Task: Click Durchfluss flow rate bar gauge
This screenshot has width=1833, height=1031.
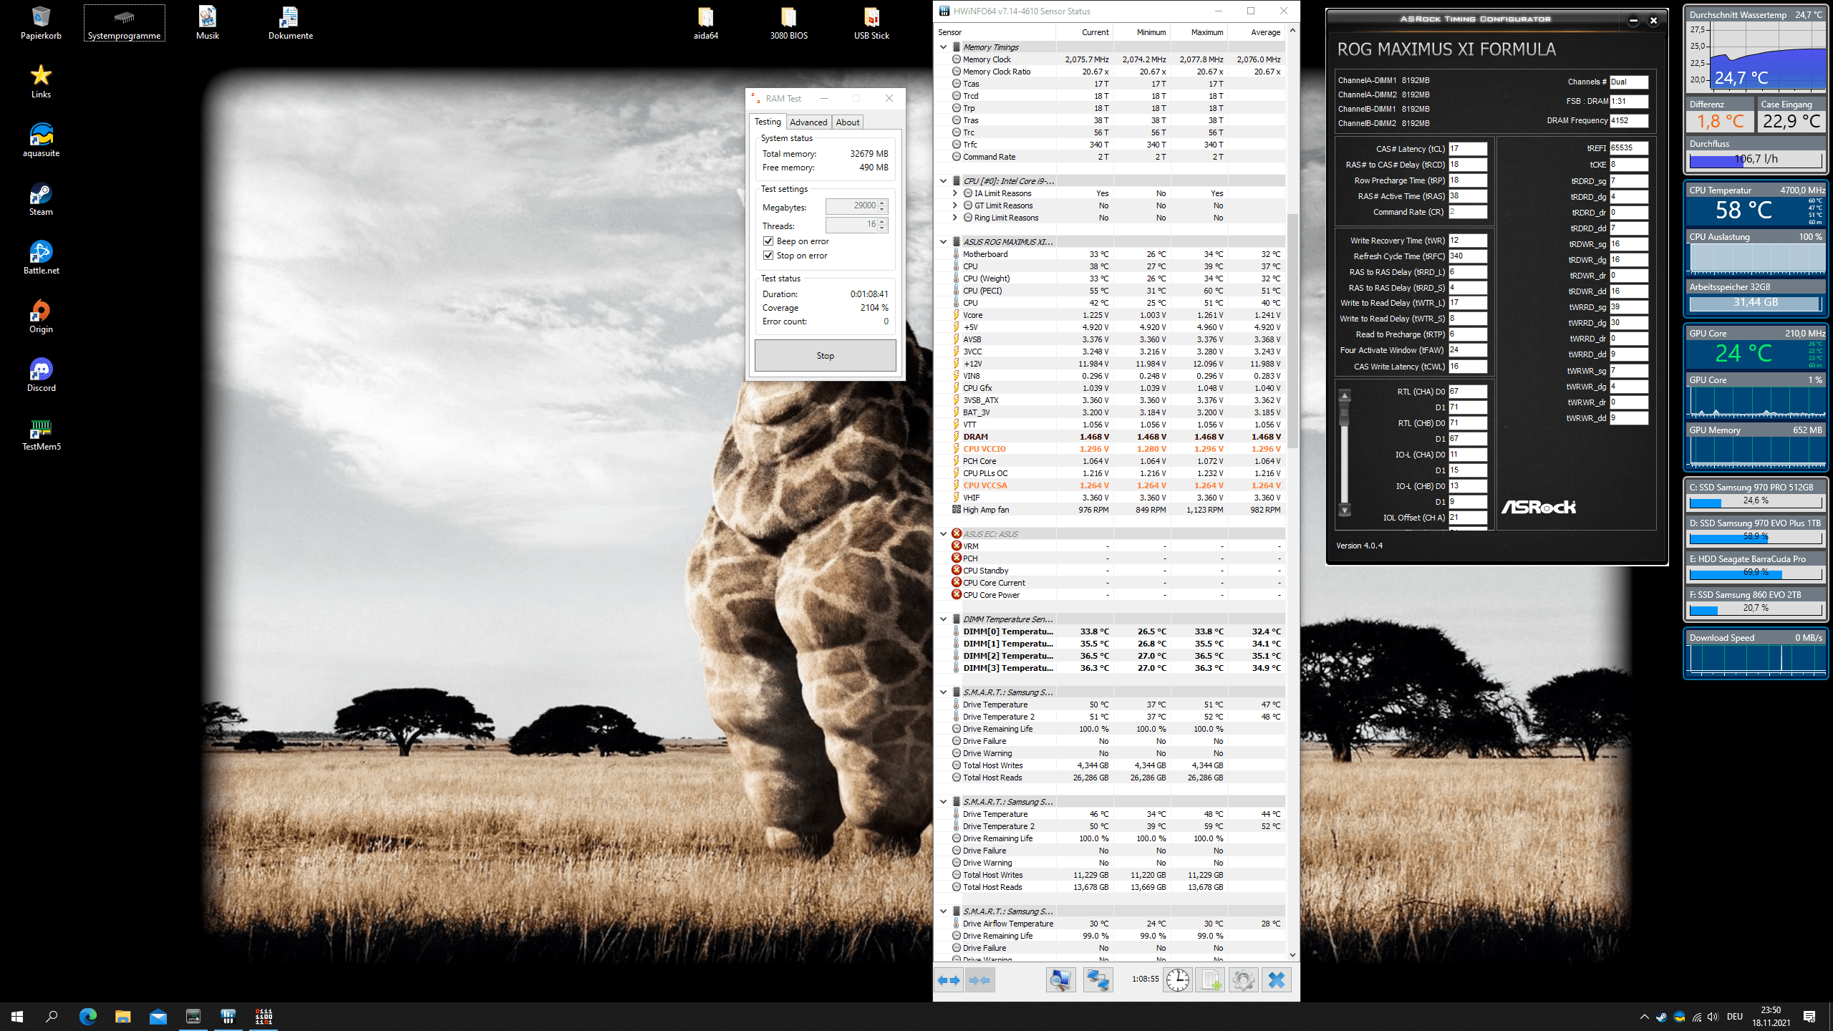Action: pyautogui.click(x=1756, y=160)
